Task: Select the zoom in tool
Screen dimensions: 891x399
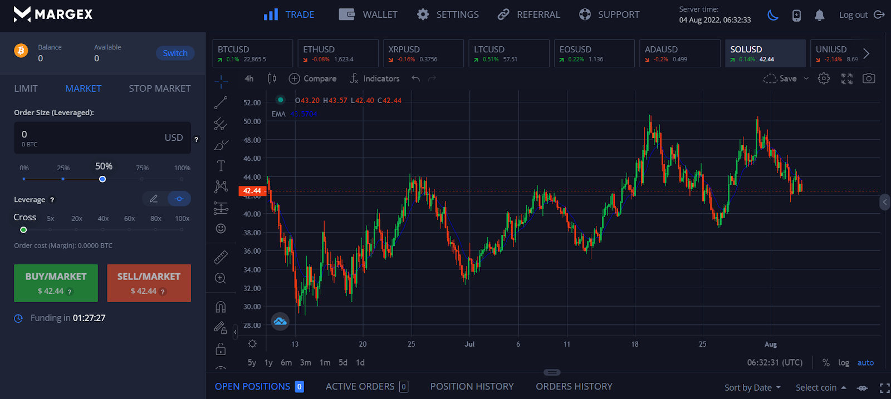Action: [221, 278]
